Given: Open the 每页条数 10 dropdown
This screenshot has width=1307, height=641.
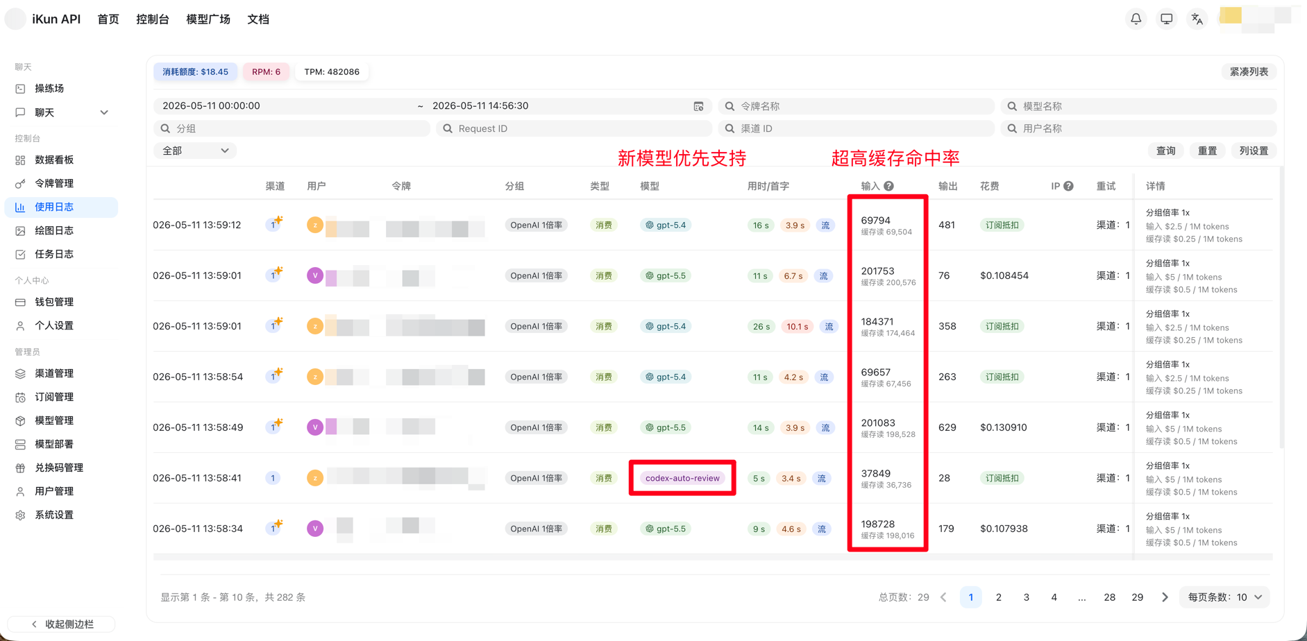Looking at the screenshot, I should (1224, 597).
